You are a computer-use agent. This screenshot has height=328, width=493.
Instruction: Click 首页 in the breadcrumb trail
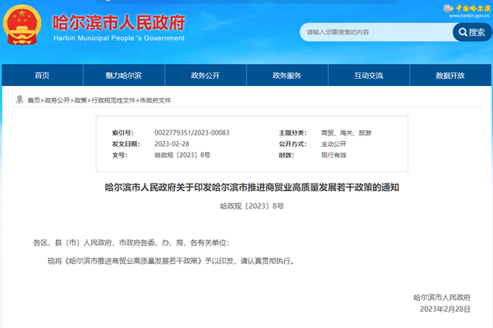33,99
